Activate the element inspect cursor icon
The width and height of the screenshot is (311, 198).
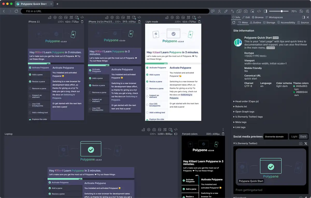pos(252,11)
